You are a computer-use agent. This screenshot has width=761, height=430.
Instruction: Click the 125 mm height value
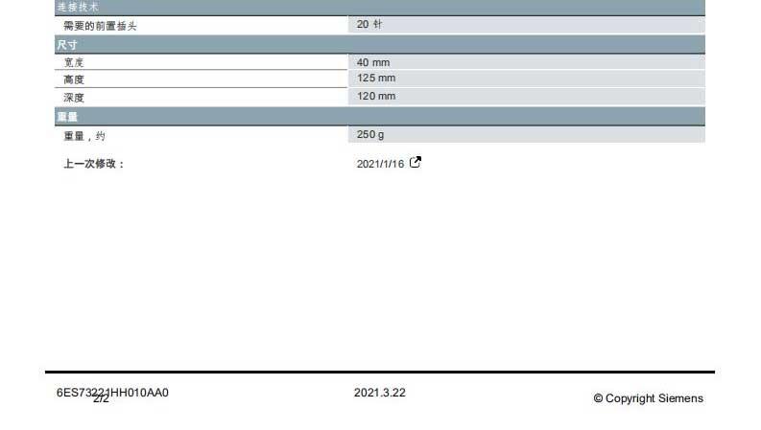pyautogui.click(x=376, y=79)
